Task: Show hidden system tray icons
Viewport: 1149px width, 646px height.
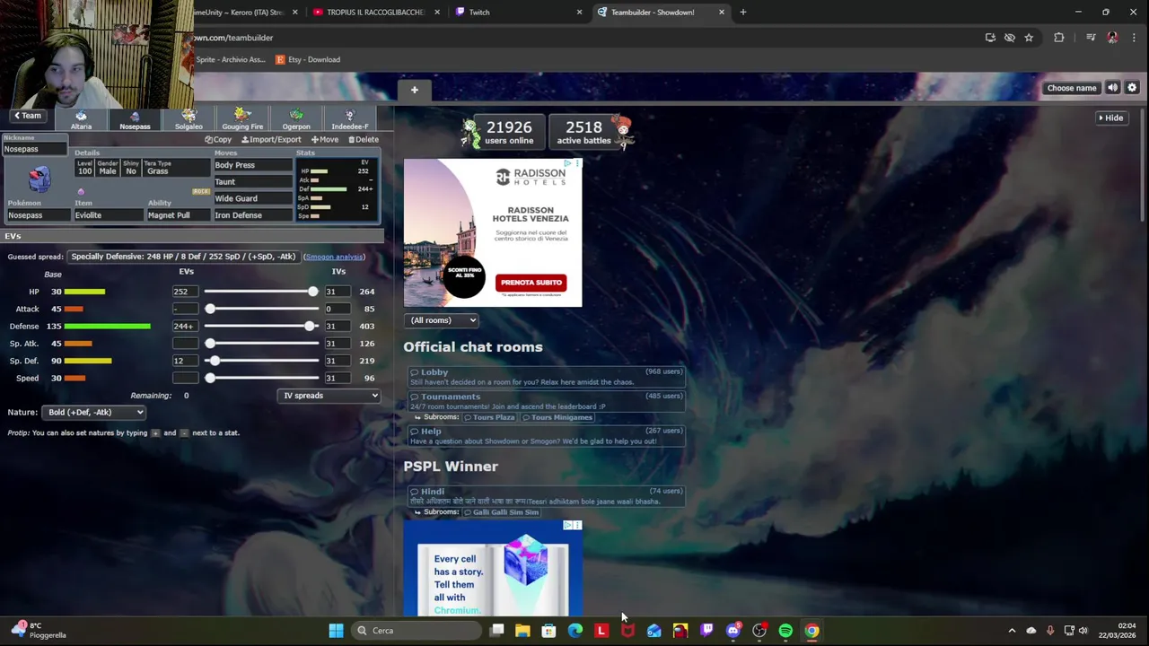Action: [x=1012, y=631]
